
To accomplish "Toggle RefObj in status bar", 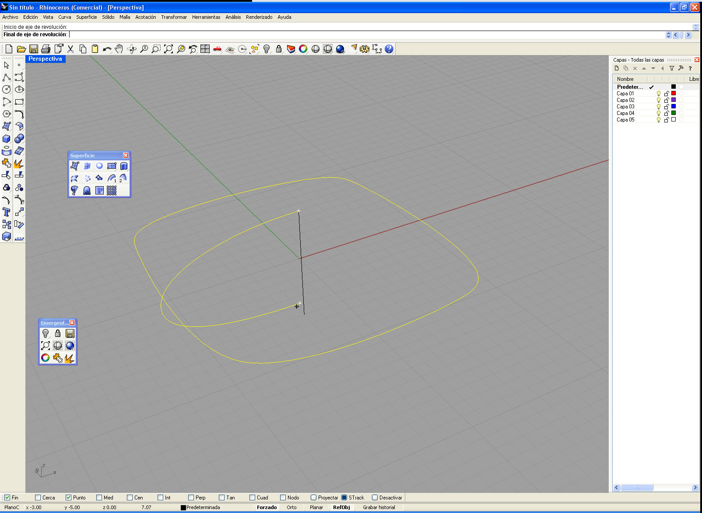I will tap(341, 507).
